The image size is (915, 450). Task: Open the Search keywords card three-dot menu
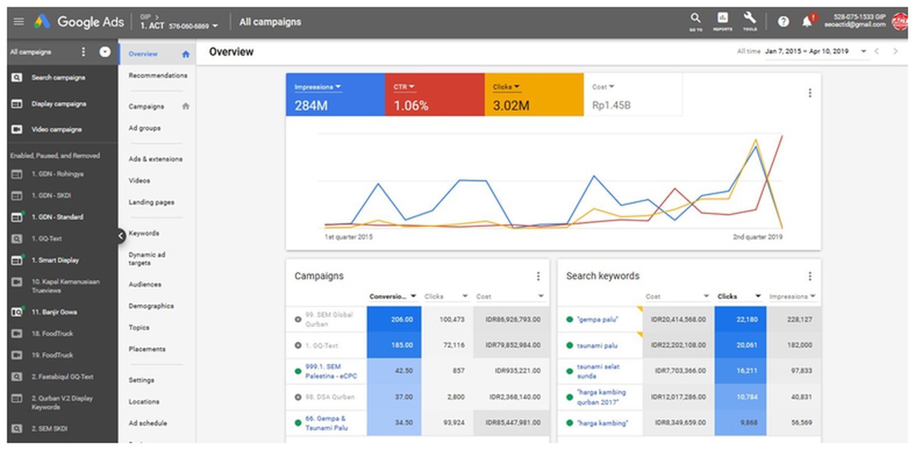coord(810,276)
